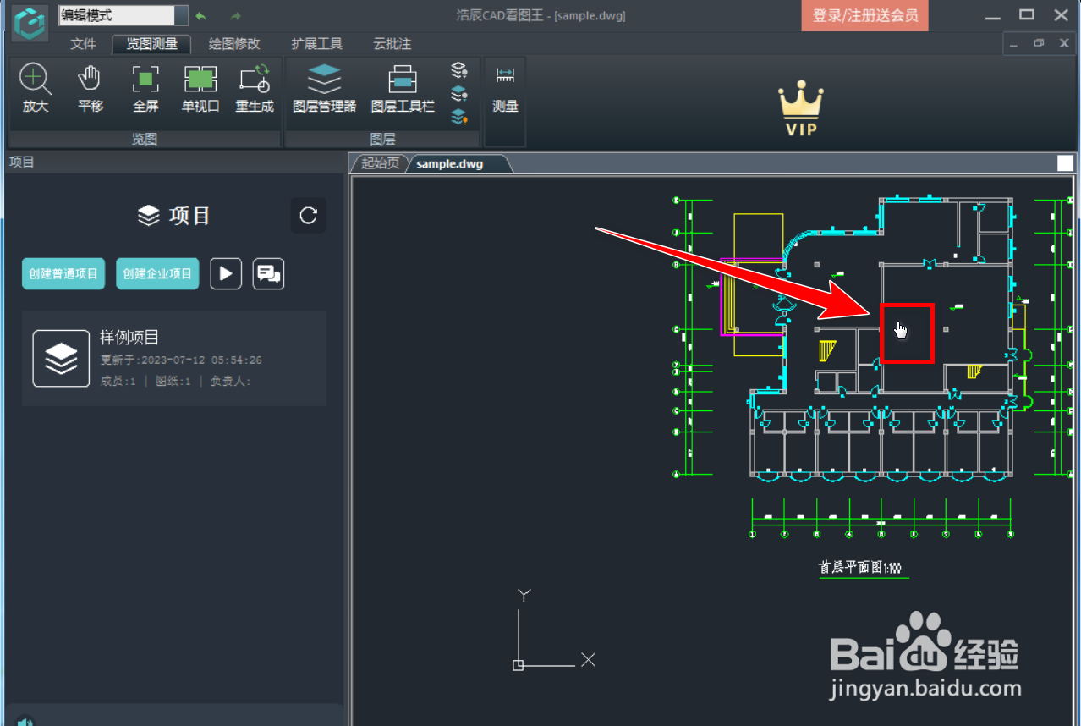The width and height of the screenshot is (1081, 726).
Task: Click 登录/注册送会员 login button
Action: point(864,15)
